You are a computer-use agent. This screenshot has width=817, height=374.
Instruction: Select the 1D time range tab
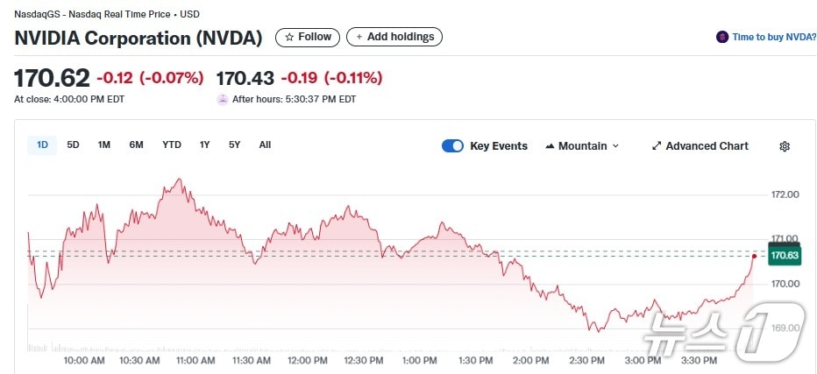[42, 145]
